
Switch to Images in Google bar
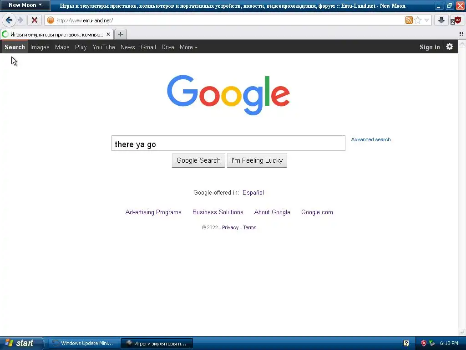coord(40,47)
